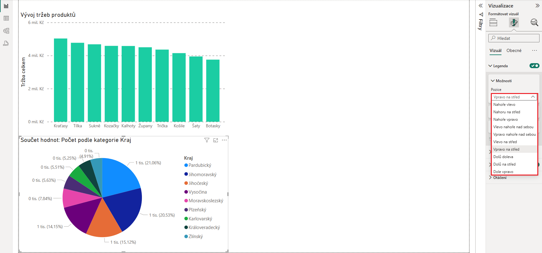542x253 pixels.
Task: Click the Královeradecký legend entry
Action: [202, 227]
